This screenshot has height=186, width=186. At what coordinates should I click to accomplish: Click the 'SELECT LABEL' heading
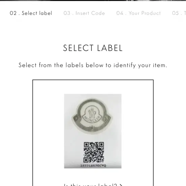click(93, 48)
